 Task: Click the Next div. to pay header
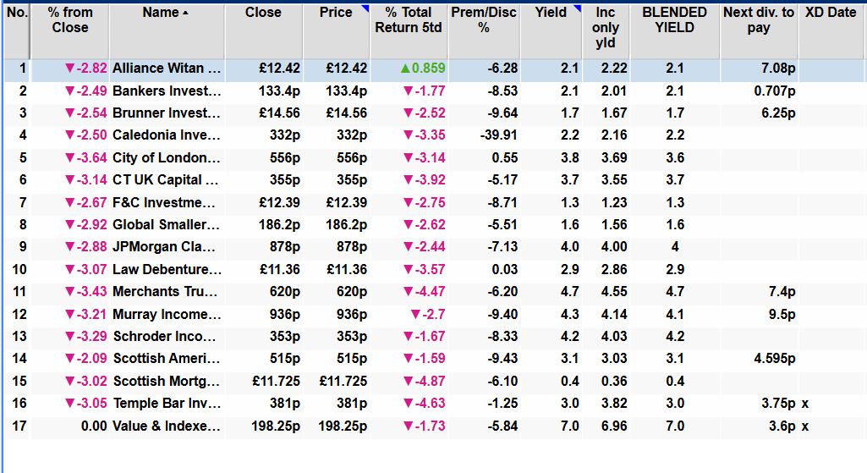click(758, 20)
